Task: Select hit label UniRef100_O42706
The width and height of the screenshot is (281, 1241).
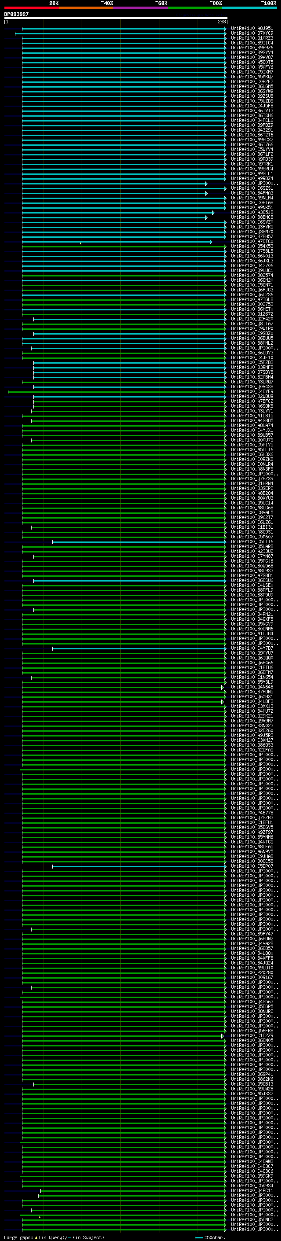Action: 252,265
